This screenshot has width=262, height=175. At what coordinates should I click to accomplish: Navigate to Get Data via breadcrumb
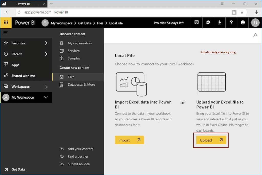pos(85,23)
